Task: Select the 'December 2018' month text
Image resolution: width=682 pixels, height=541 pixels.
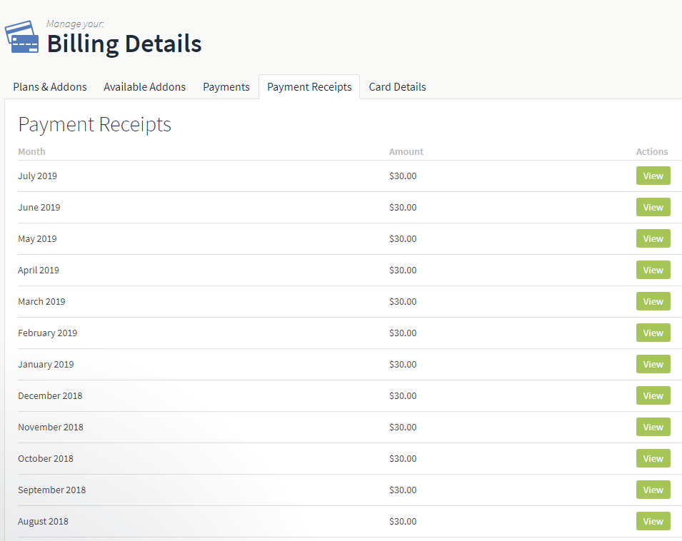Action: pos(50,396)
